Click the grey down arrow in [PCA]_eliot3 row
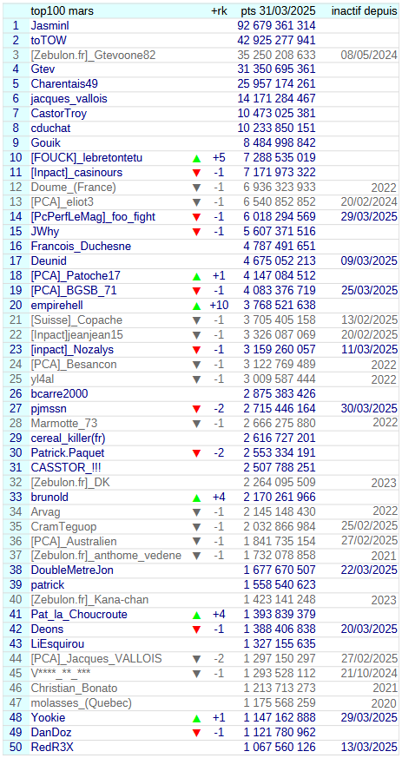Screen dimensions: 402x758 coord(196,202)
